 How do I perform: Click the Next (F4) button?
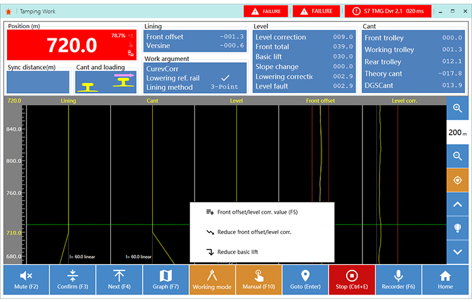click(x=119, y=280)
